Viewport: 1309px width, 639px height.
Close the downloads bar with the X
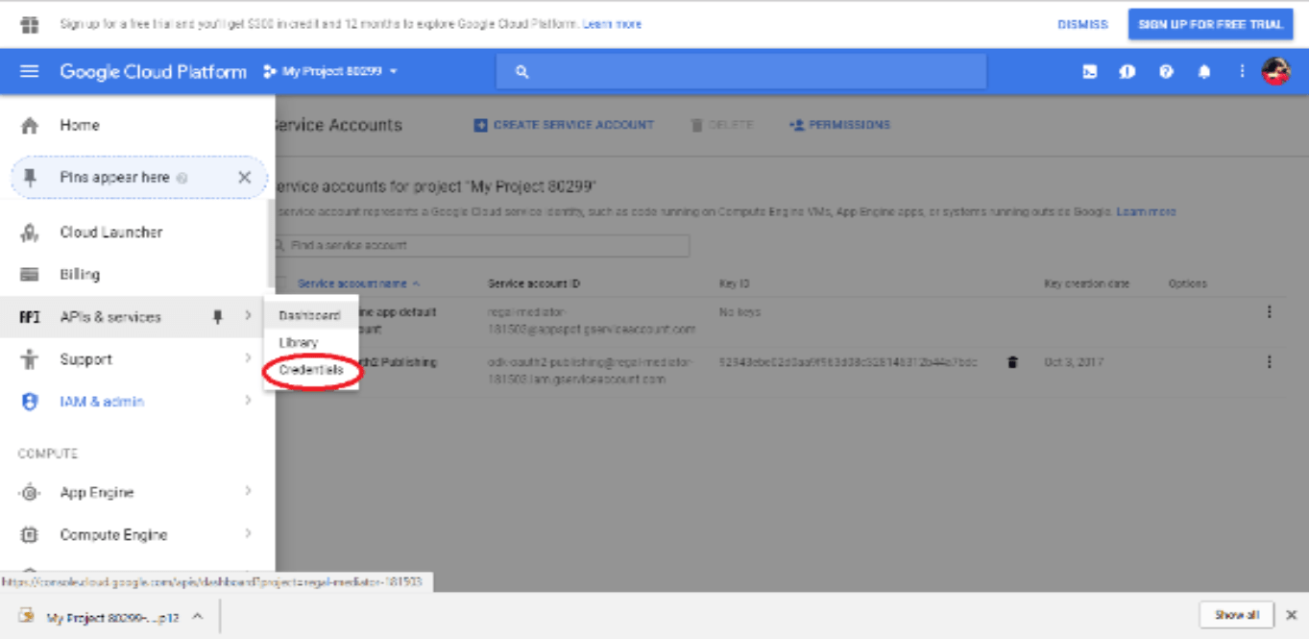click(1292, 615)
